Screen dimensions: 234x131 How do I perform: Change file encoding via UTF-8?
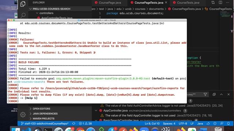coord(183,124)
